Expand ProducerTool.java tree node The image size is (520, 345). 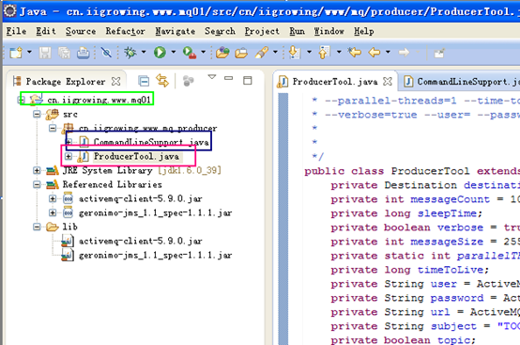[68, 156]
